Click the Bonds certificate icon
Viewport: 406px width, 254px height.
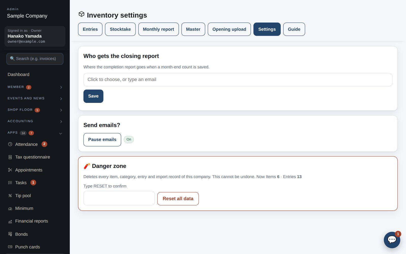[10, 234]
